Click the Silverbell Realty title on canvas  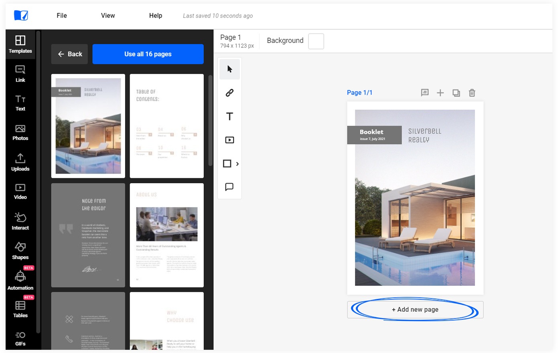424,135
